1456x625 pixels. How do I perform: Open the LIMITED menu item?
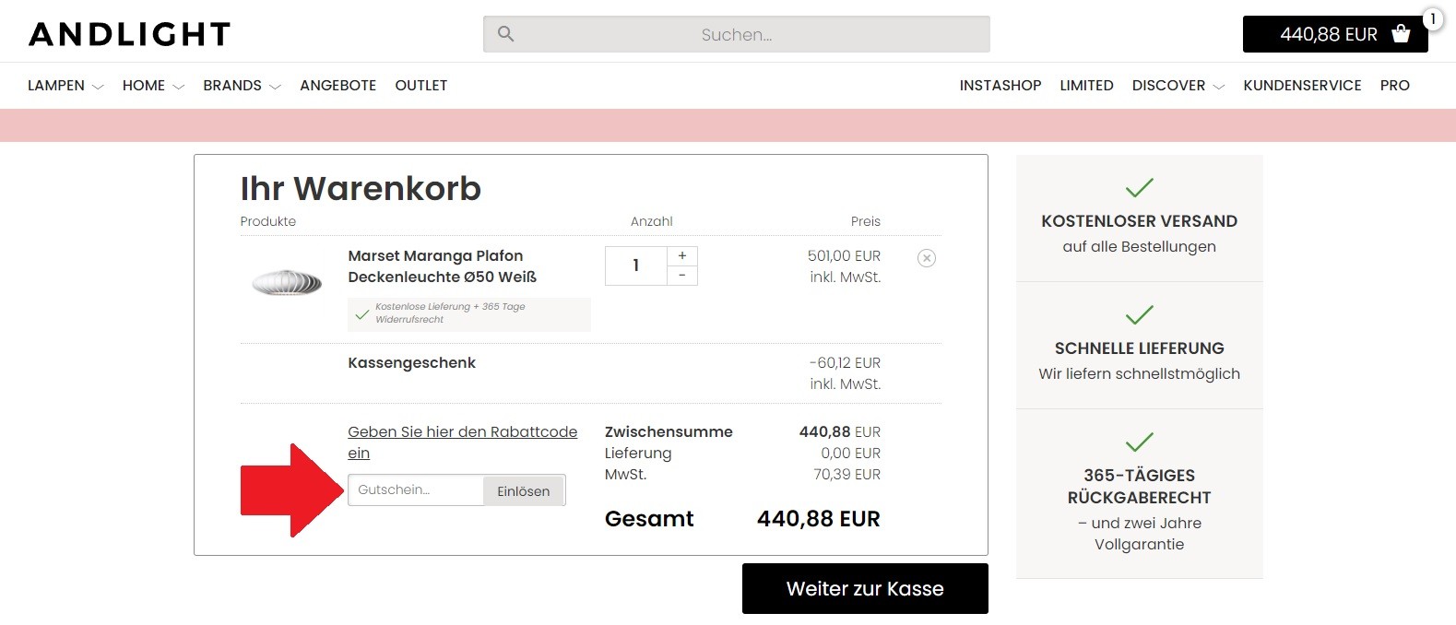1087,86
